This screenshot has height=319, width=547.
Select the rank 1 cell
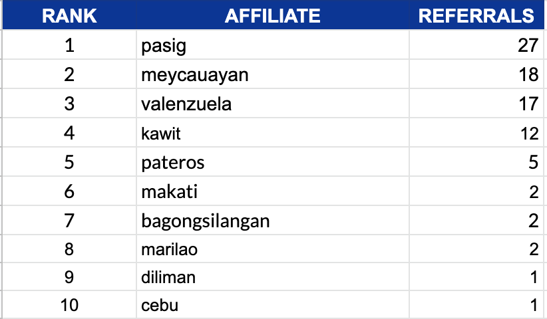[69, 47]
